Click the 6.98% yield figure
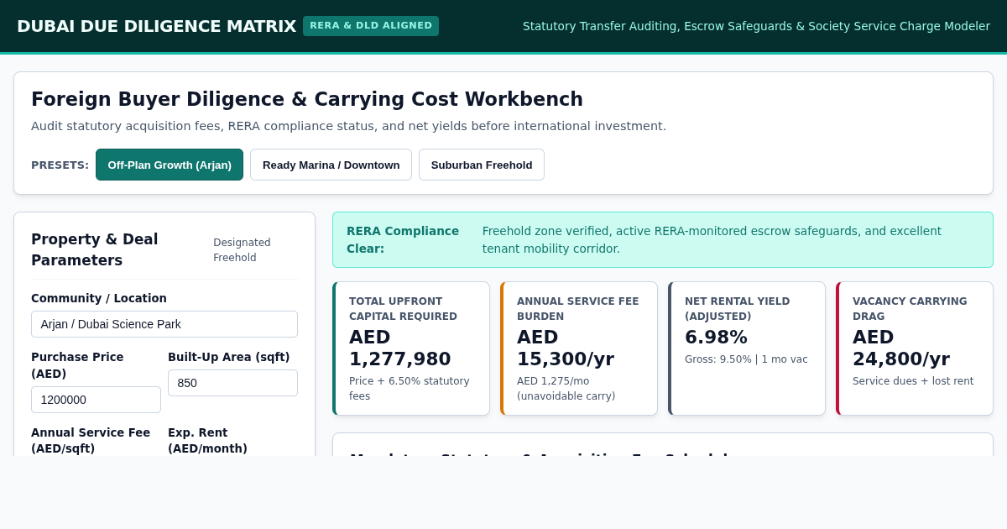1007x529 pixels. tap(716, 337)
